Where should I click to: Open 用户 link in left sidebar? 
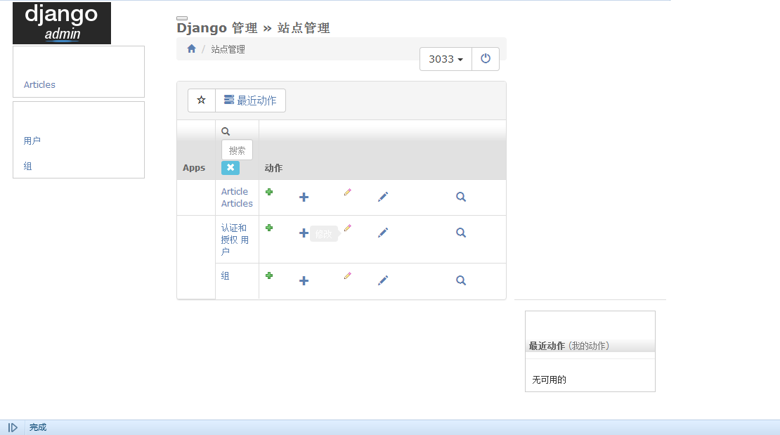(32, 141)
